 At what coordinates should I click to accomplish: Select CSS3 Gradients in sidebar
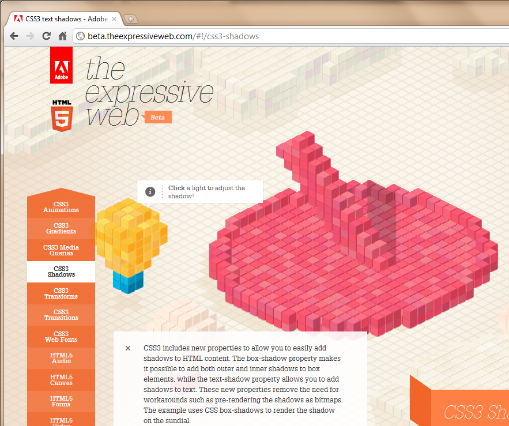tap(61, 228)
